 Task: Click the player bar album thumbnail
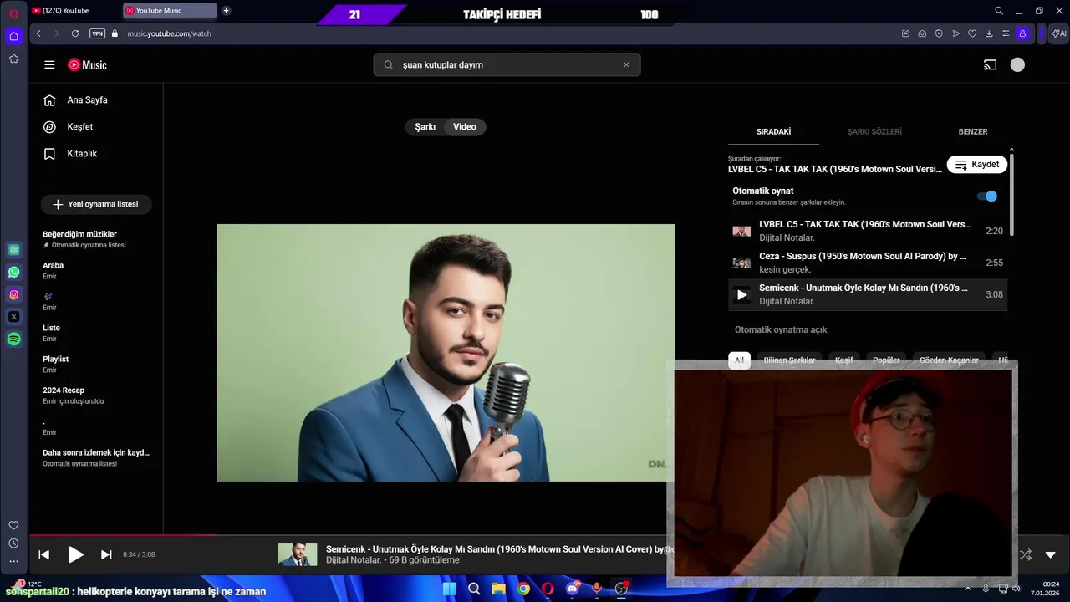click(x=297, y=554)
